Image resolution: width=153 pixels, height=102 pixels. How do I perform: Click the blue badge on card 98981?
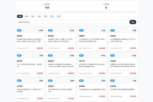(81, 30)
